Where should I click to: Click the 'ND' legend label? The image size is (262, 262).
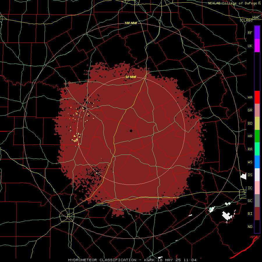click(250, 227)
